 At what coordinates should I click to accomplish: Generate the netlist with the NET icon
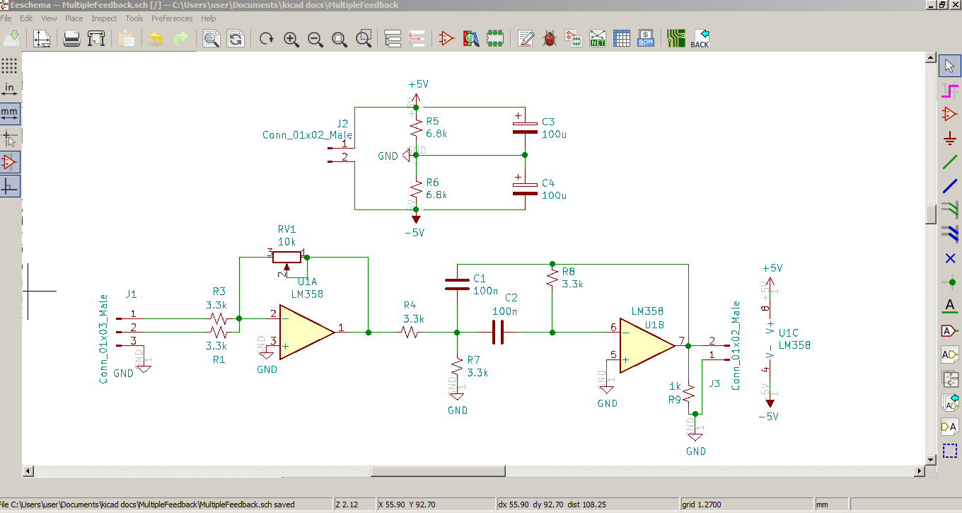pos(596,38)
